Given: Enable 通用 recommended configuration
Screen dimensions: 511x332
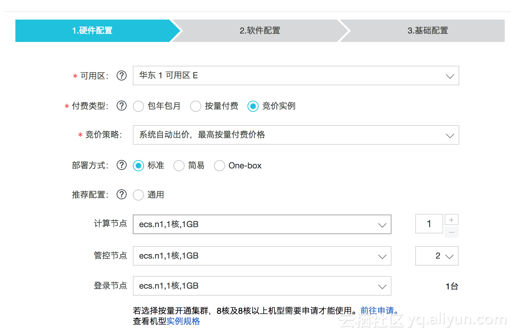Looking at the screenshot, I should [138, 195].
